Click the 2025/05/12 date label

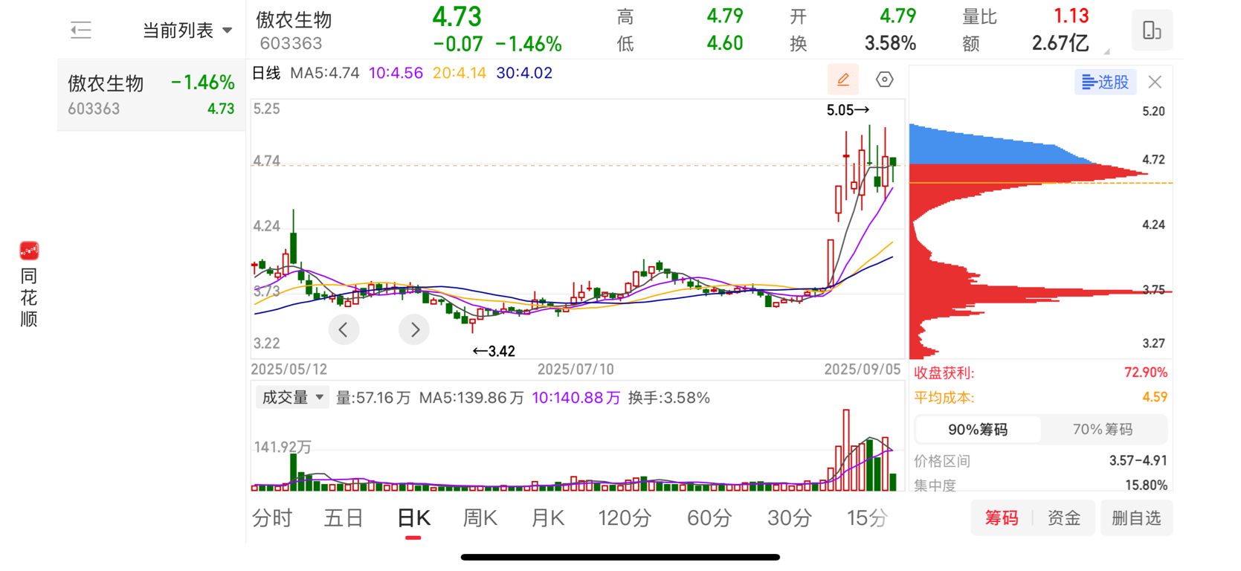click(x=289, y=370)
